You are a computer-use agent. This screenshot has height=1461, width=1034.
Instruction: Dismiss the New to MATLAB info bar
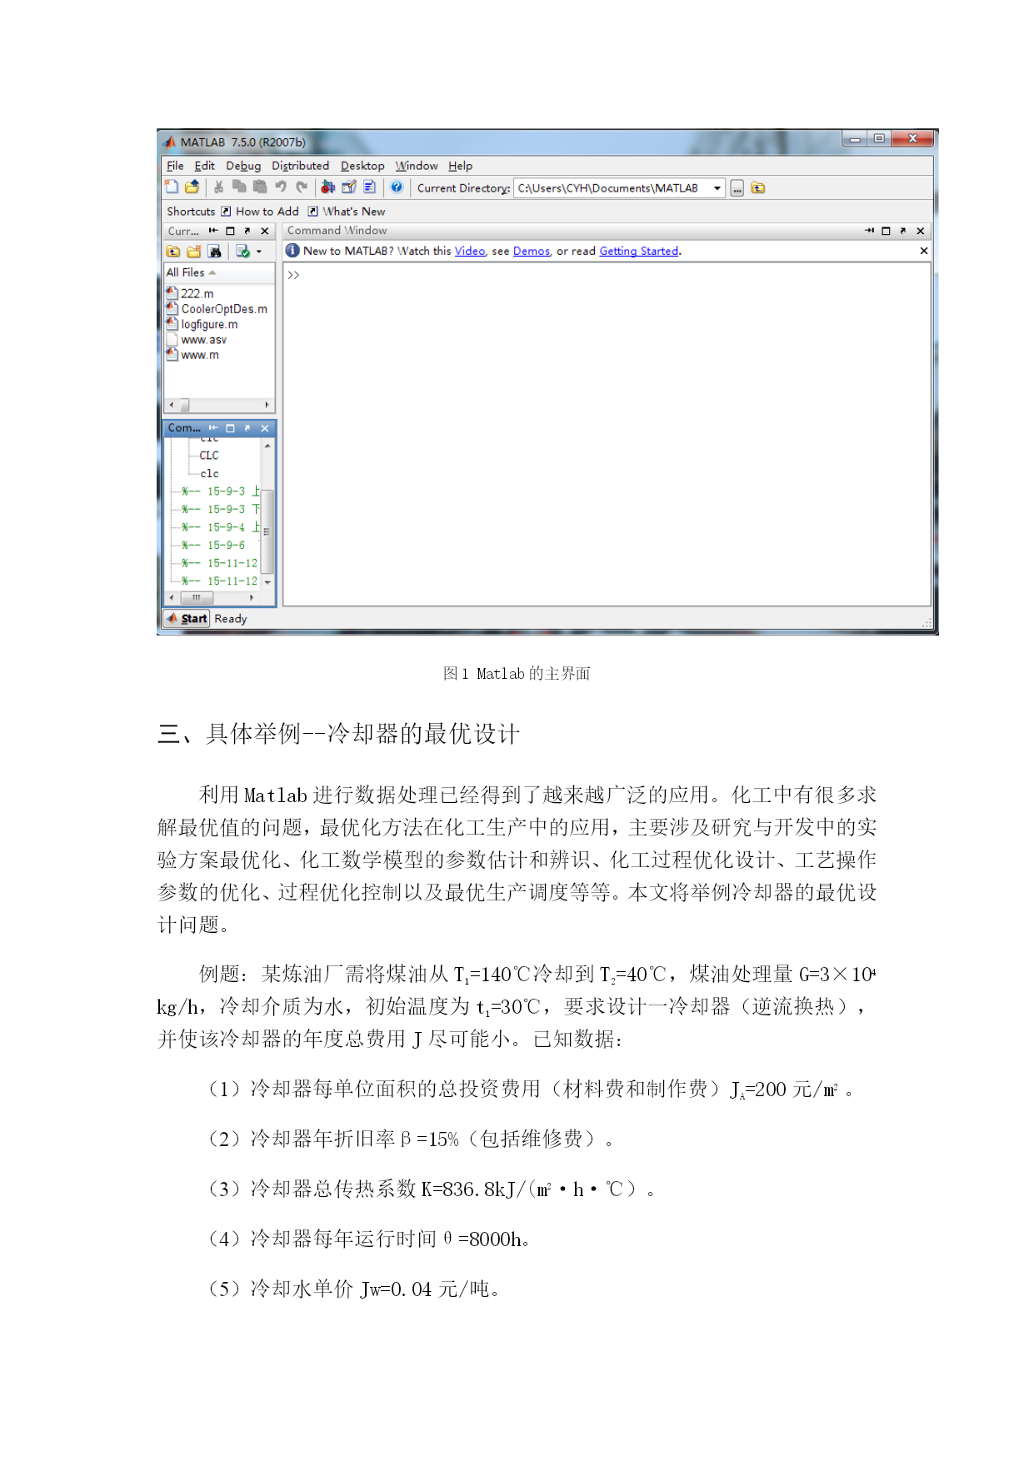pyautogui.click(x=923, y=251)
